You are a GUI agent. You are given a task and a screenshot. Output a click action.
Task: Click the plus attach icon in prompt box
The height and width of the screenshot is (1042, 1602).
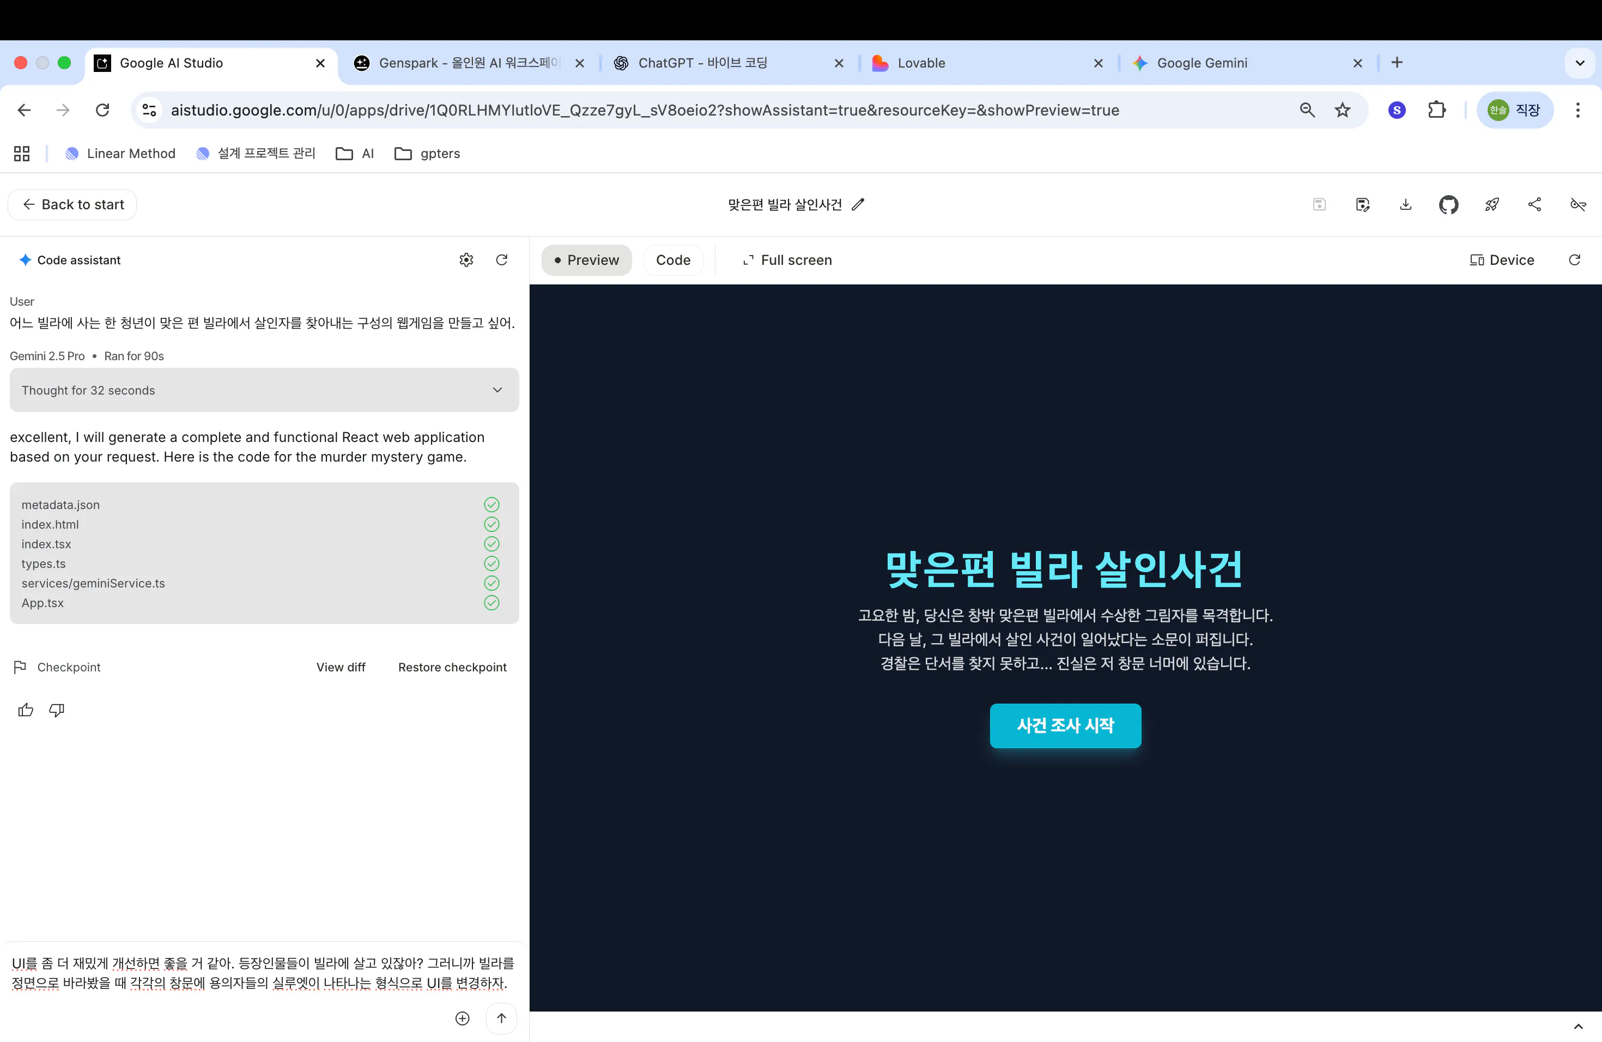(x=462, y=1019)
